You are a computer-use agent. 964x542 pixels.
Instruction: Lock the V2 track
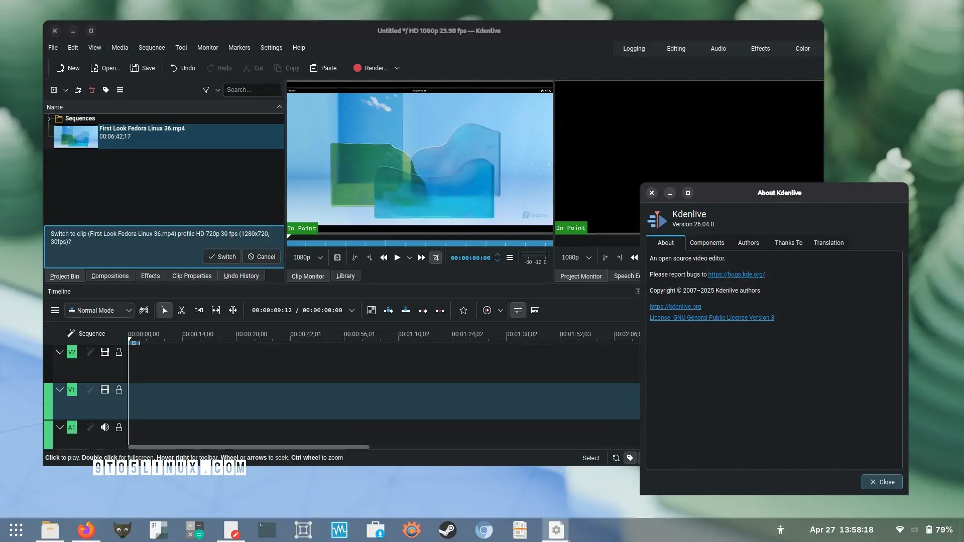(x=119, y=352)
